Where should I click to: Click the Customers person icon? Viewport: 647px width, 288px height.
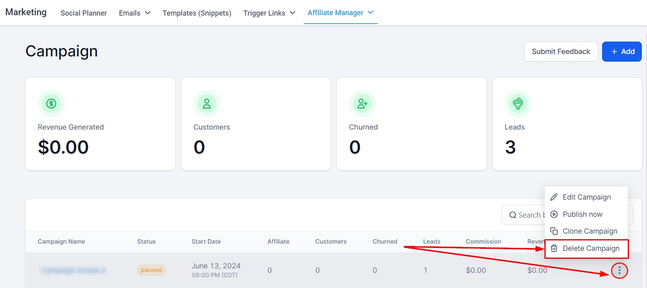(207, 104)
